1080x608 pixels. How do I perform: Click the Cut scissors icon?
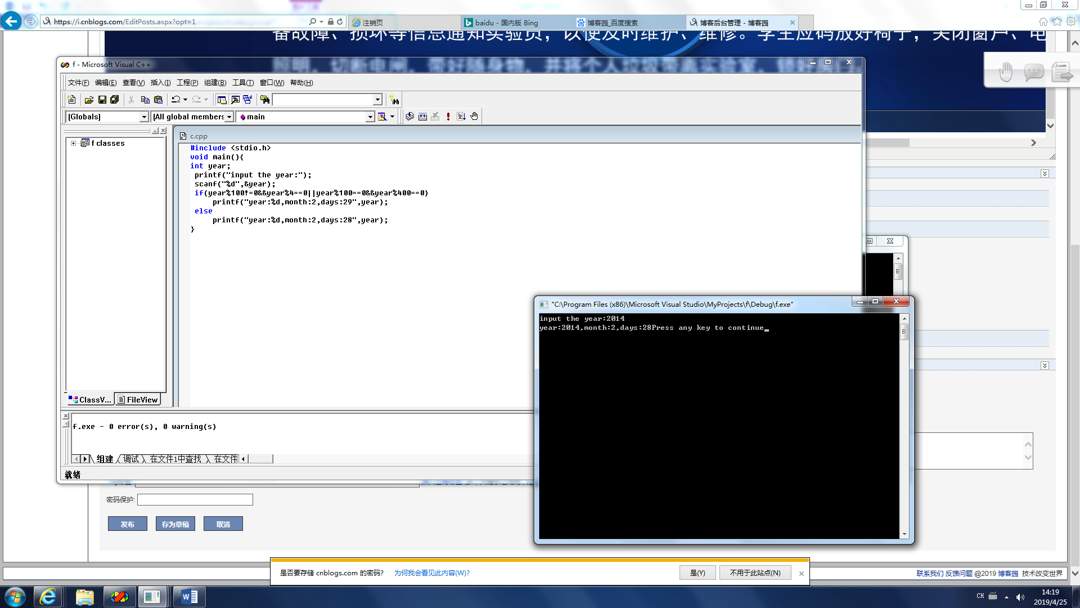pos(131,100)
